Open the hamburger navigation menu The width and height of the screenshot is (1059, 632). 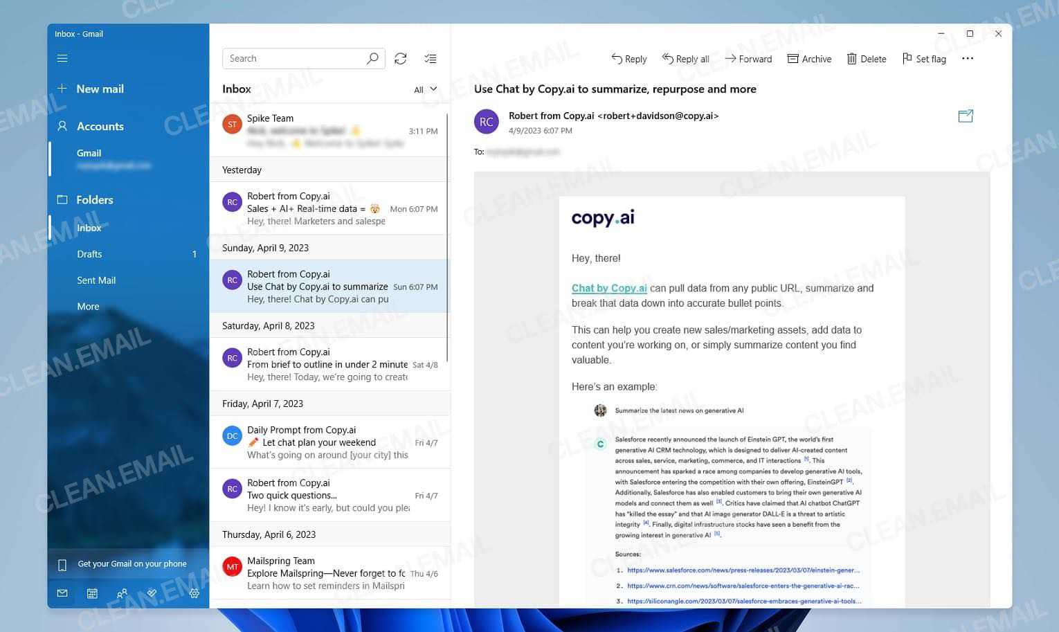pos(62,58)
